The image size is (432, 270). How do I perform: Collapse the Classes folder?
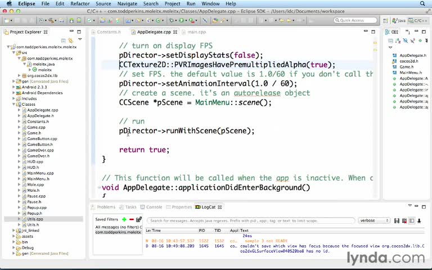[13, 105]
